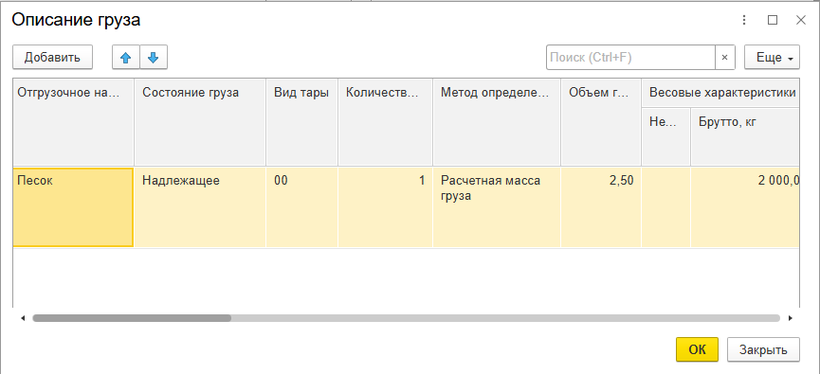Select the Песок cell
820x374 pixels.
(73, 207)
